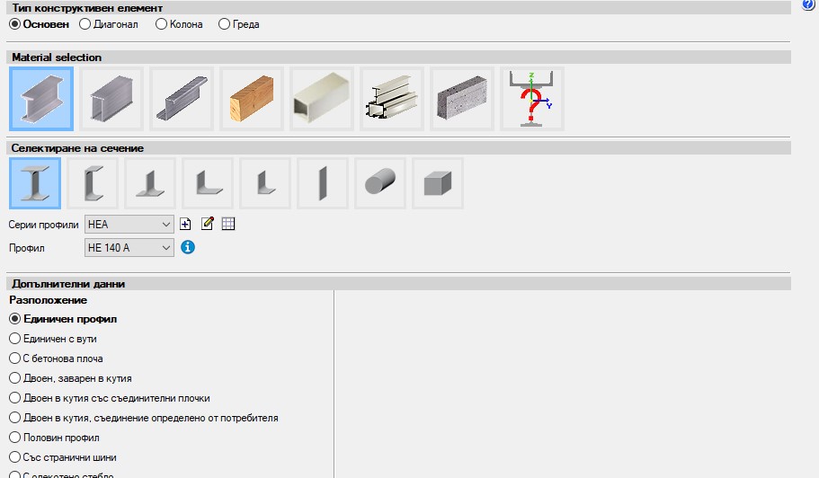This screenshot has height=478, width=819.
Task: Select the round bar section icon
Action: [379, 183]
